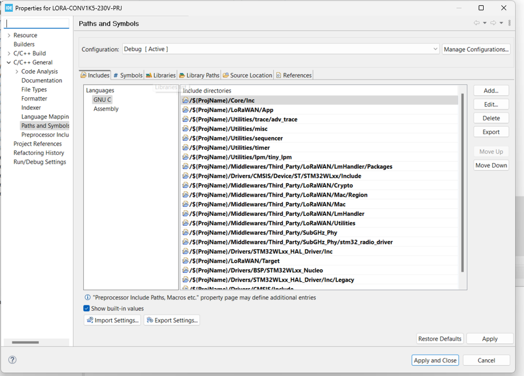
Task: Click the Export Settings... button
Action: click(172, 320)
